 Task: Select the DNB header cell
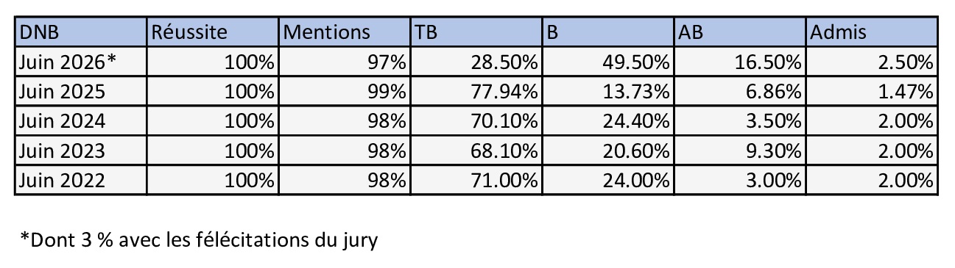point(80,33)
